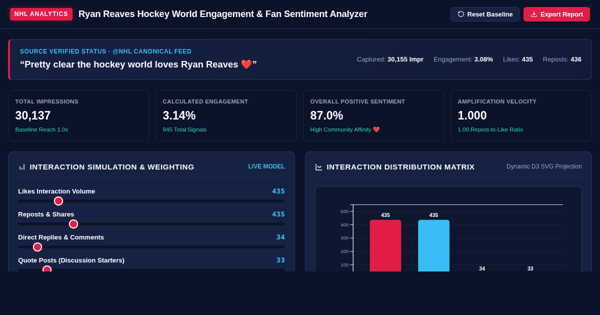600x315 pixels.
Task: Click the page title 'Ryan Reaves Hockey World Engagement'
Action: [x=223, y=14]
